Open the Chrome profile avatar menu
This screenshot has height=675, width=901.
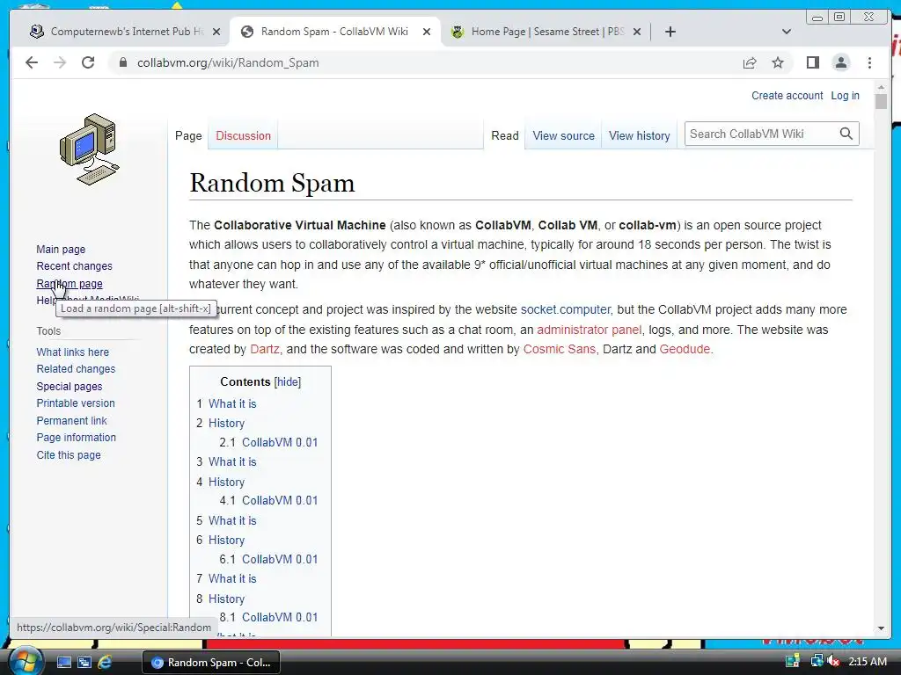[840, 62]
